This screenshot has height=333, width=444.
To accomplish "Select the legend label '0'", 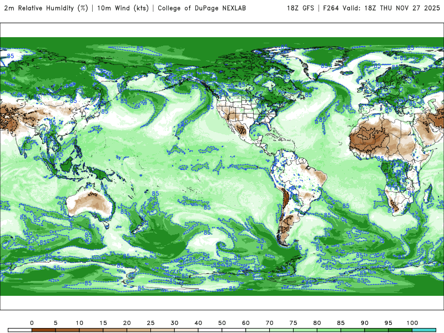I will click(x=32, y=323).
